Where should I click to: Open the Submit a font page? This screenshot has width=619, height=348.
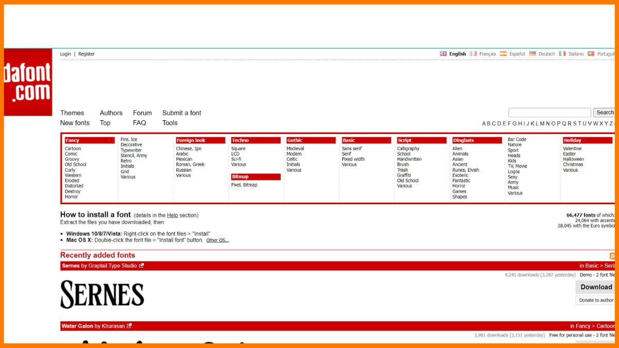point(182,113)
